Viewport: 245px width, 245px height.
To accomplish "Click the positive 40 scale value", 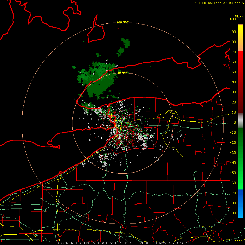I will click(234, 82).
